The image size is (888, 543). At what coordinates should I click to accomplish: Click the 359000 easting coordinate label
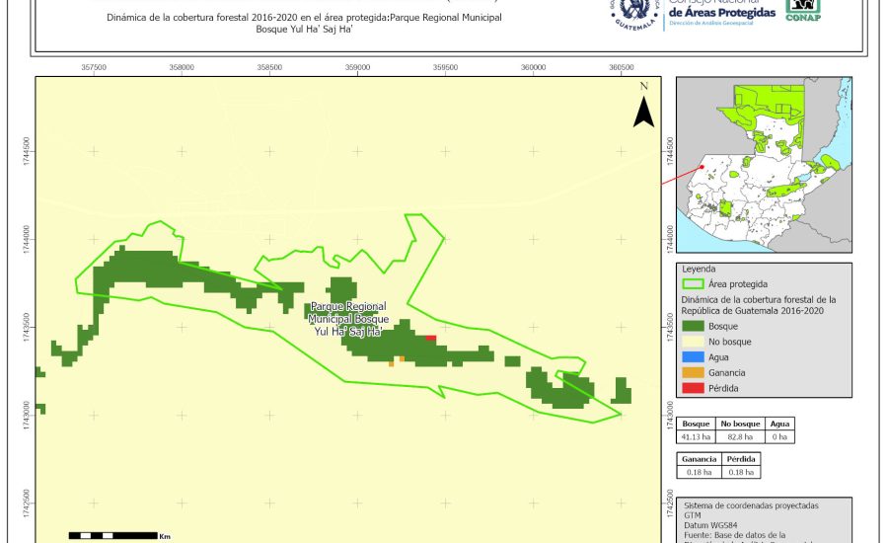click(x=357, y=67)
